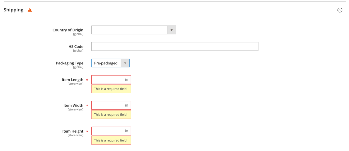Select the Pre-packaged value in Packaging Type
349x151 pixels.
pos(106,63)
